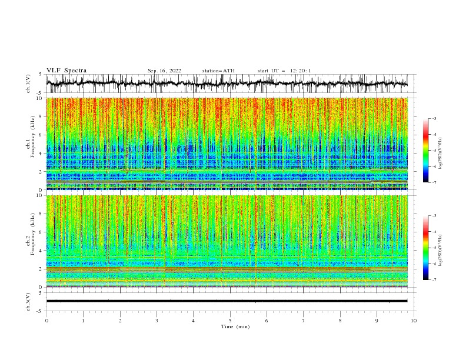Click the 'Time (min)' axis label
The width and height of the screenshot is (466, 360).
click(x=235, y=326)
